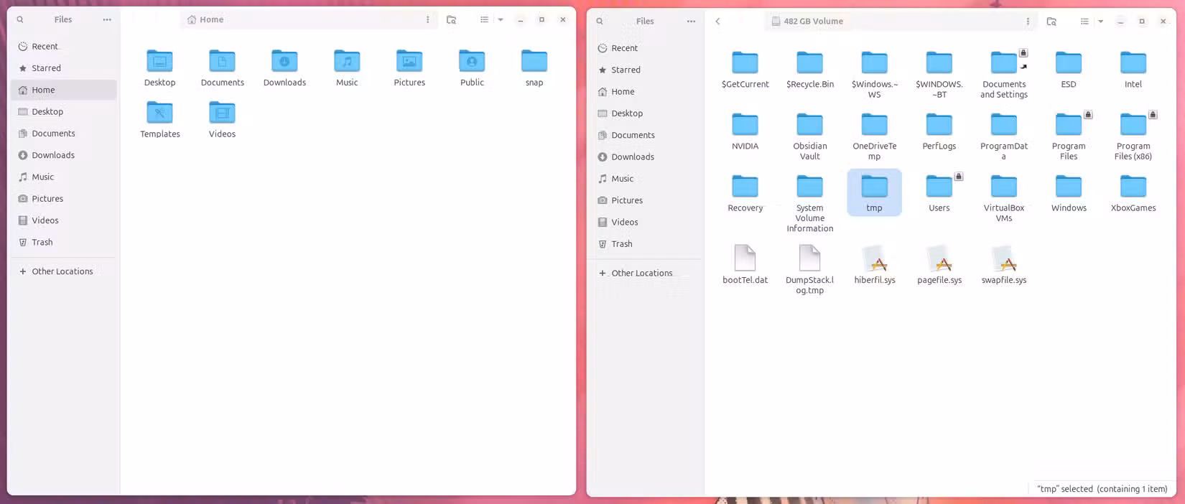Open view options dropdown in 482 GB Volume window
This screenshot has height=504, width=1185.
point(1100,22)
